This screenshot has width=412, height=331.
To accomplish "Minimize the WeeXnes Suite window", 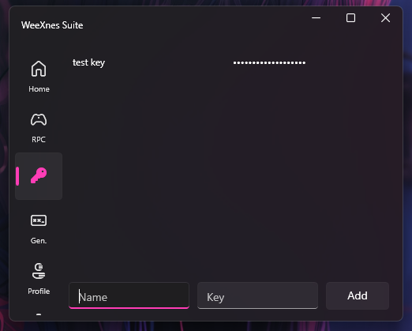I will pyautogui.click(x=316, y=18).
